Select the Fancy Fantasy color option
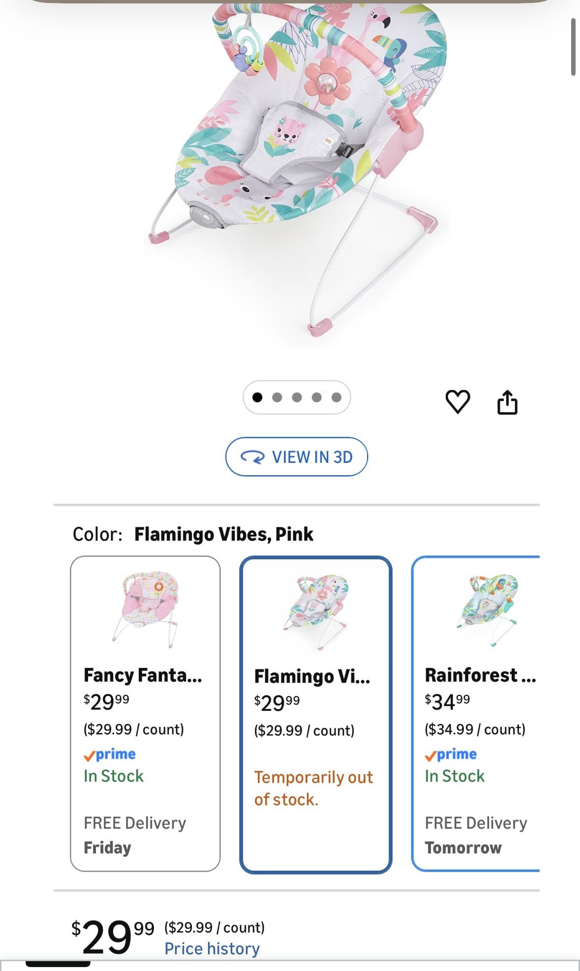Viewport: 580px width, 971px height. [x=145, y=713]
